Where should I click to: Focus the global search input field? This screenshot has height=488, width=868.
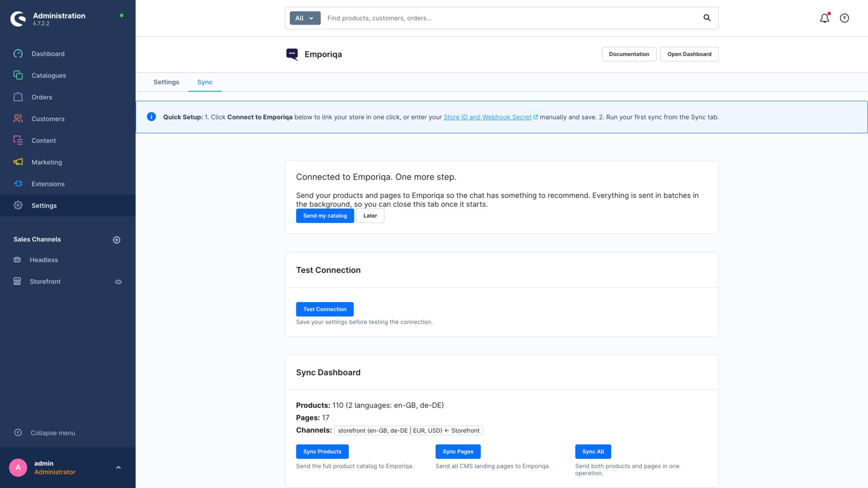(511, 18)
